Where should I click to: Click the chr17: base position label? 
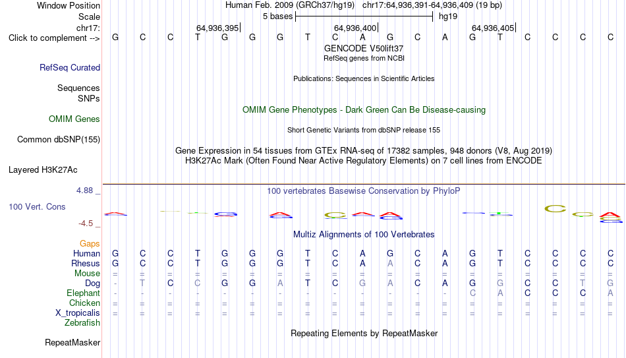pos(88,28)
